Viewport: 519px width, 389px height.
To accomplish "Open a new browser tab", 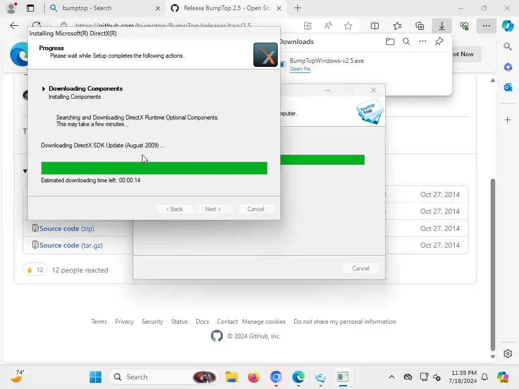I will (298, 8).
